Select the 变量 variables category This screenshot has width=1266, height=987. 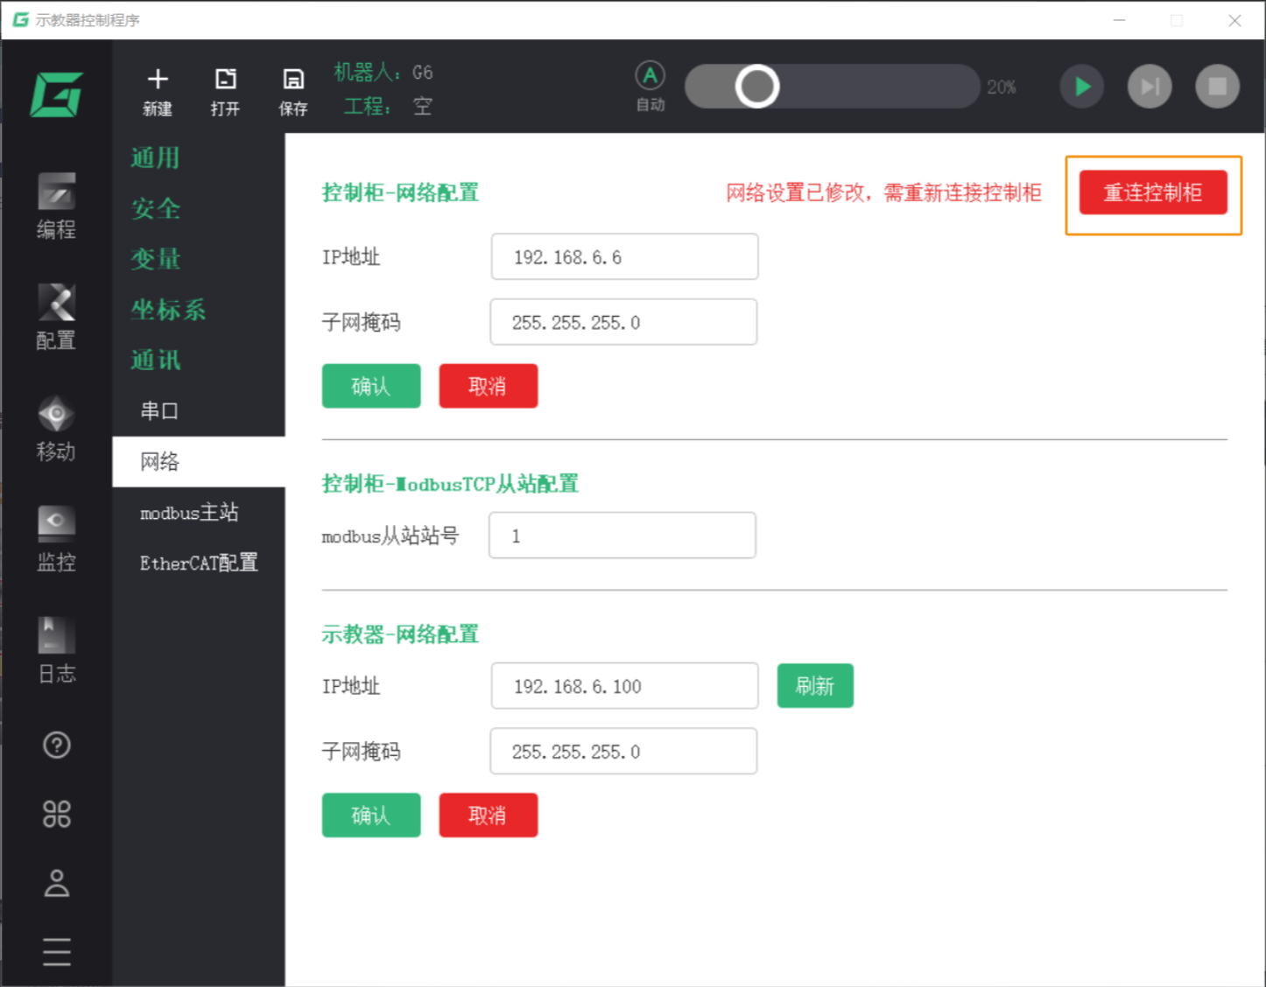[156, 259]
